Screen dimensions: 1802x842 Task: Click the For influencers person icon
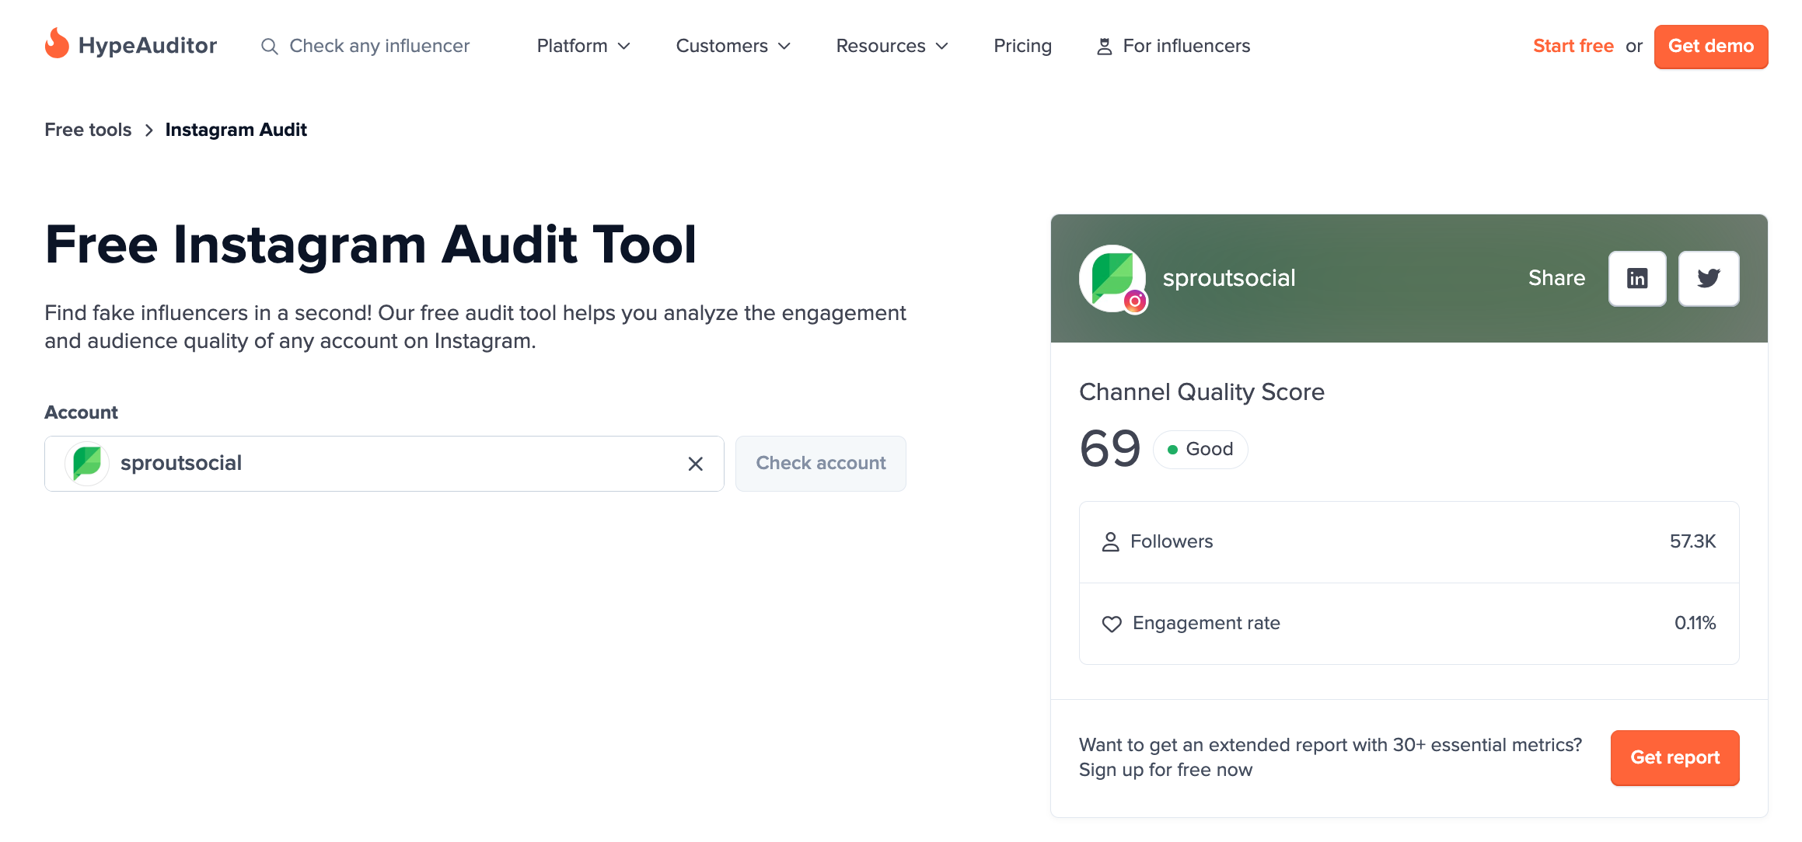[x=1104, y=47]
